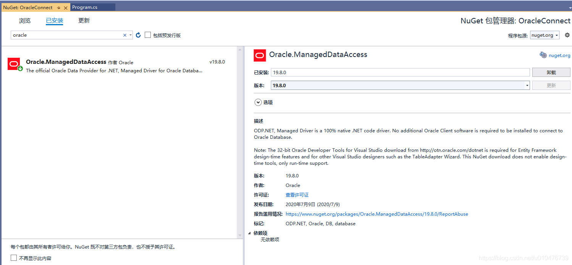Click Oracle logo in package details header
The image size is (572, 265).
[260, 55]
